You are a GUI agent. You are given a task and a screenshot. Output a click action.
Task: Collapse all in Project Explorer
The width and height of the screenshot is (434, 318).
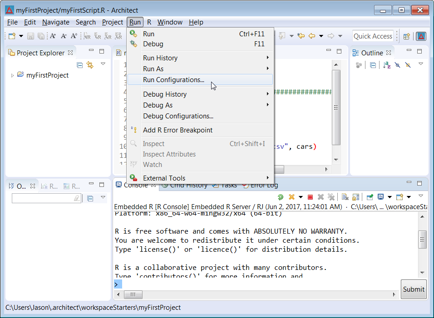(x=80, y=65)
